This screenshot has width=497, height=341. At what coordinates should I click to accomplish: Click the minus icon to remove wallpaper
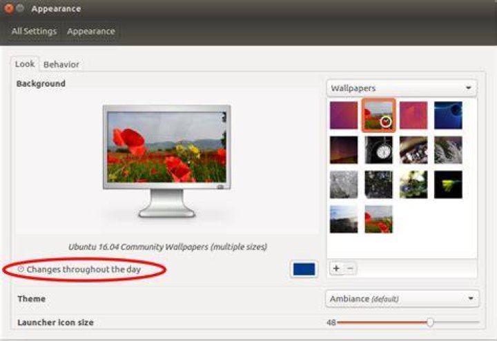350,268
